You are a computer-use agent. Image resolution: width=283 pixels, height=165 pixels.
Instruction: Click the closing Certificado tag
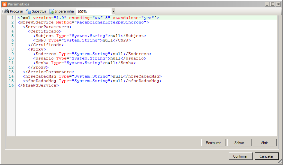[46, 45]
